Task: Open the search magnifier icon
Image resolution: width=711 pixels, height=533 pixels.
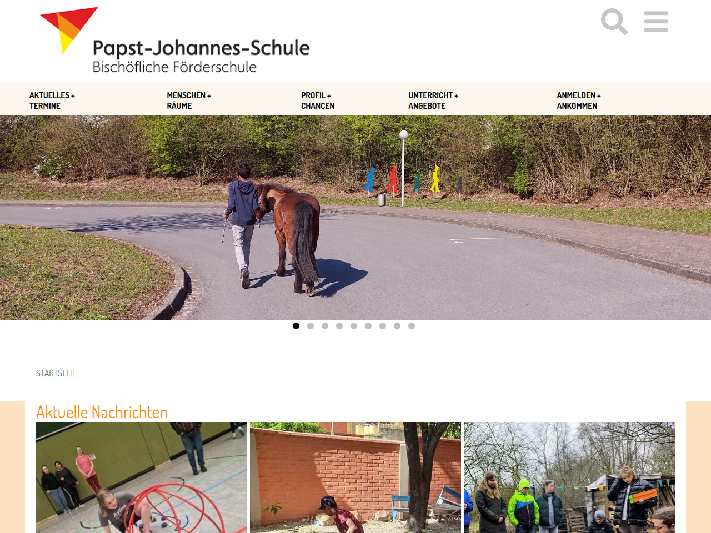Action: pos(614,22)
